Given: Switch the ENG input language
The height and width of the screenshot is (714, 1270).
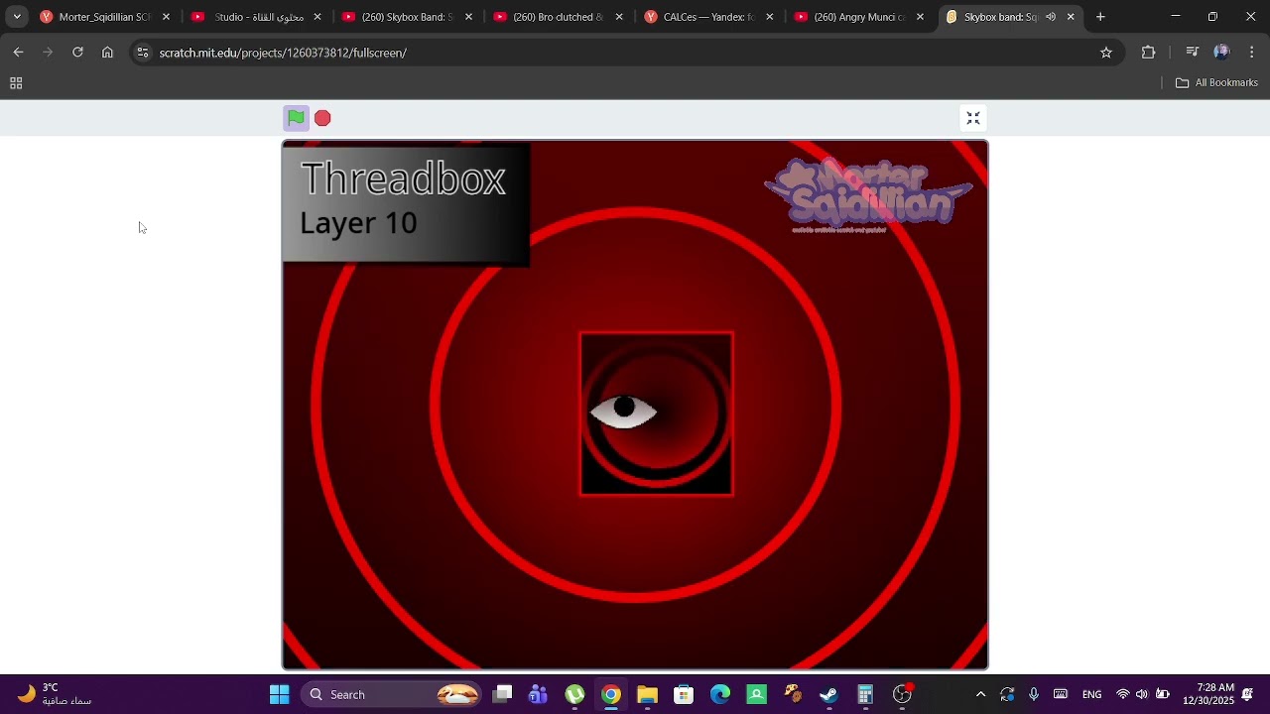Looking at the screenshot, I should pos(1091,694).
